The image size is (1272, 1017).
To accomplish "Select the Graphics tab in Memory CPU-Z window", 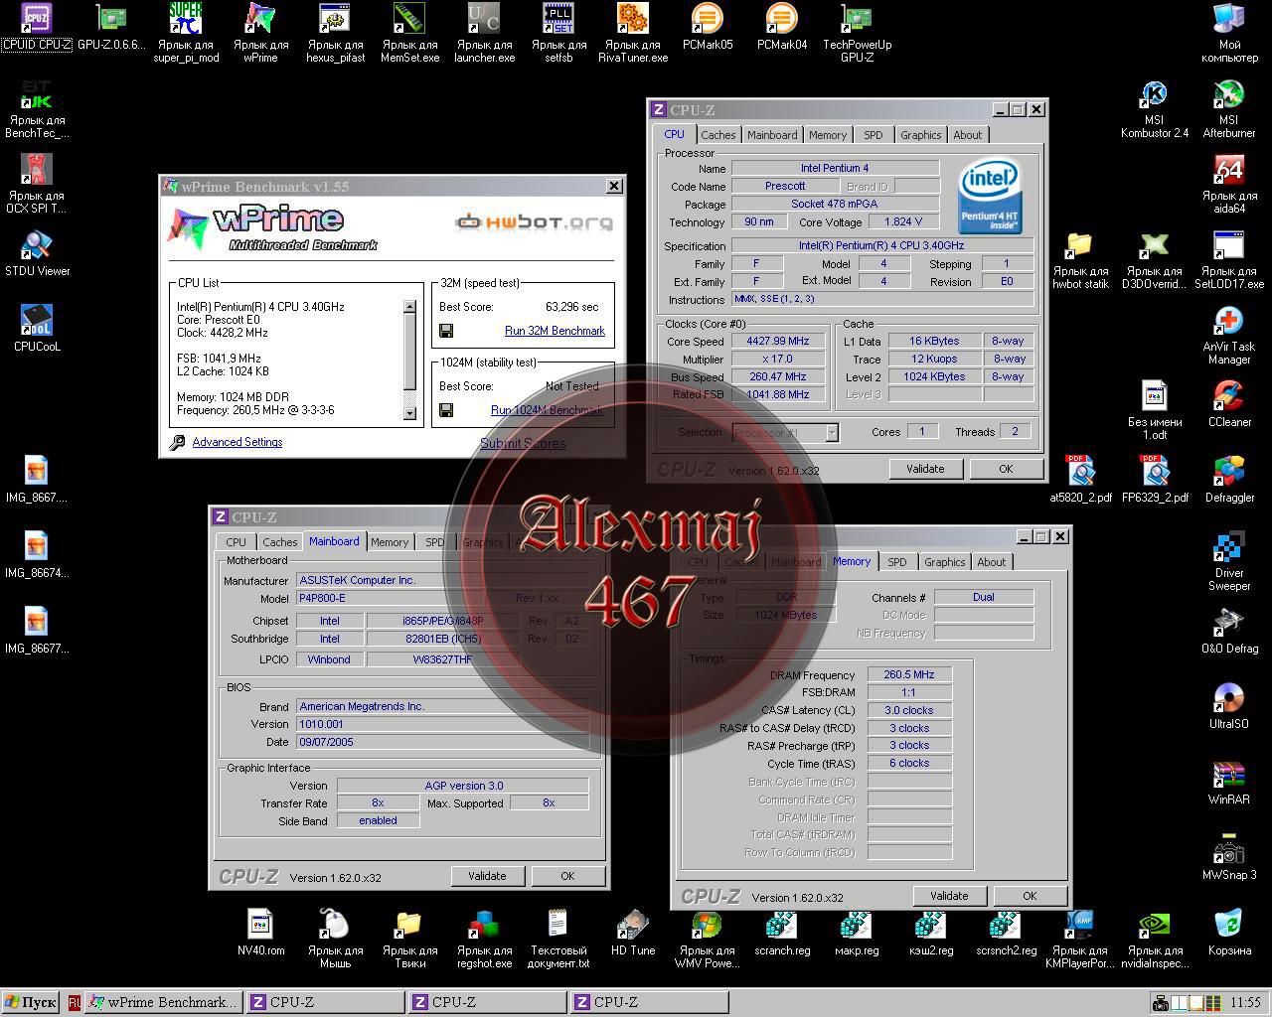I will pos(944,562).
